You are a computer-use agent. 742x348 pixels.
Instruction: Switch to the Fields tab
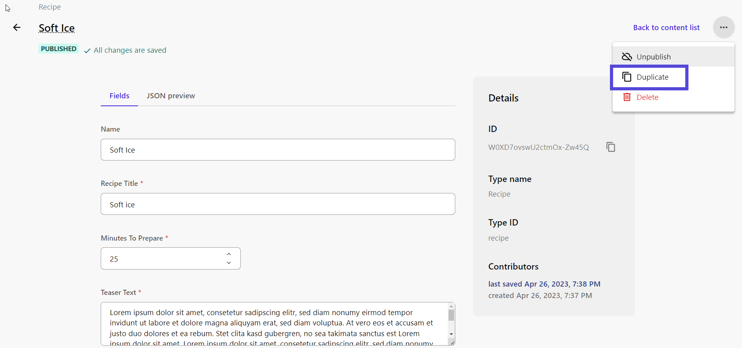pos(119,96)
